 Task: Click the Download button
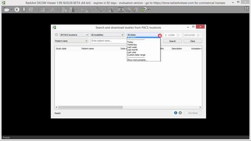(x=193, y=113)
